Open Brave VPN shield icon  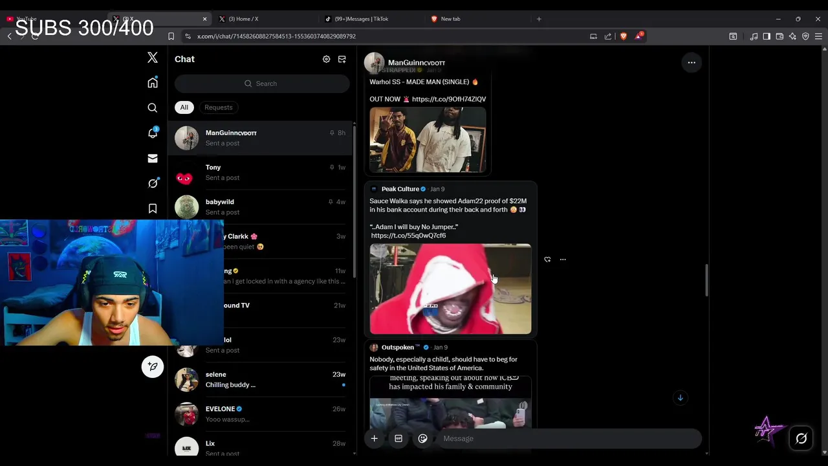point(805,36)
